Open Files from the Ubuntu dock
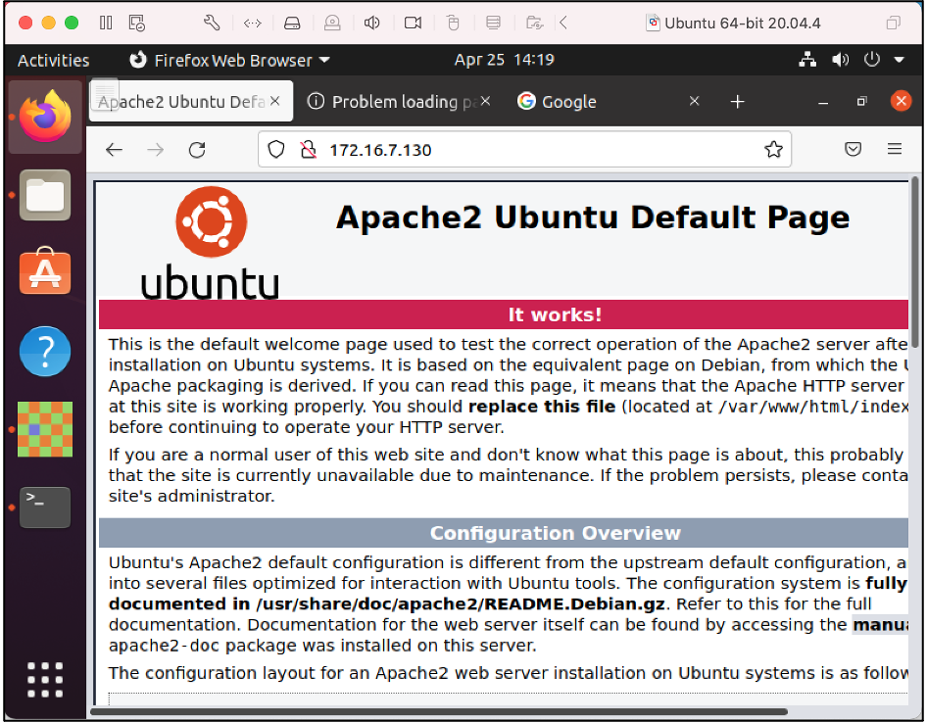This screenshot has width=927, height=723. (x=44, y=195)
